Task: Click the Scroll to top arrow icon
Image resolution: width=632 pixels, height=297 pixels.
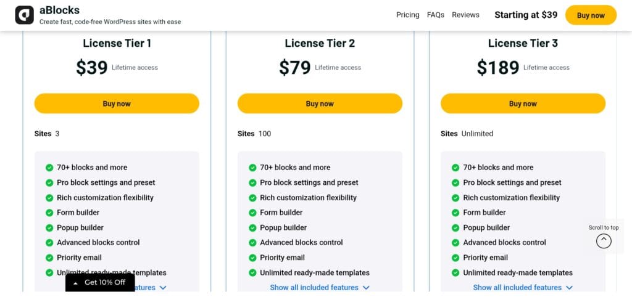Action: pos(604,241)
